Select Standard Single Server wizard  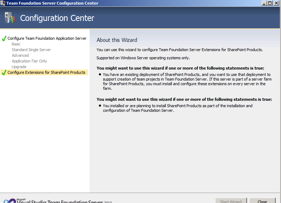coord(31,50)
